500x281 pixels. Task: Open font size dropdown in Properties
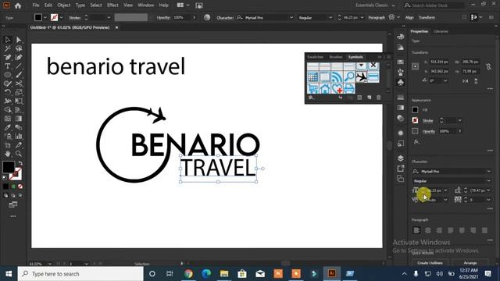point(445,190)
